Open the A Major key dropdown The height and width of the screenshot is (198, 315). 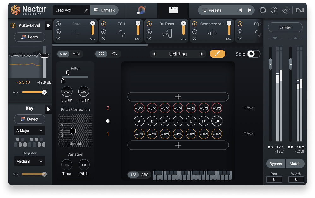(x=29, y=131)
